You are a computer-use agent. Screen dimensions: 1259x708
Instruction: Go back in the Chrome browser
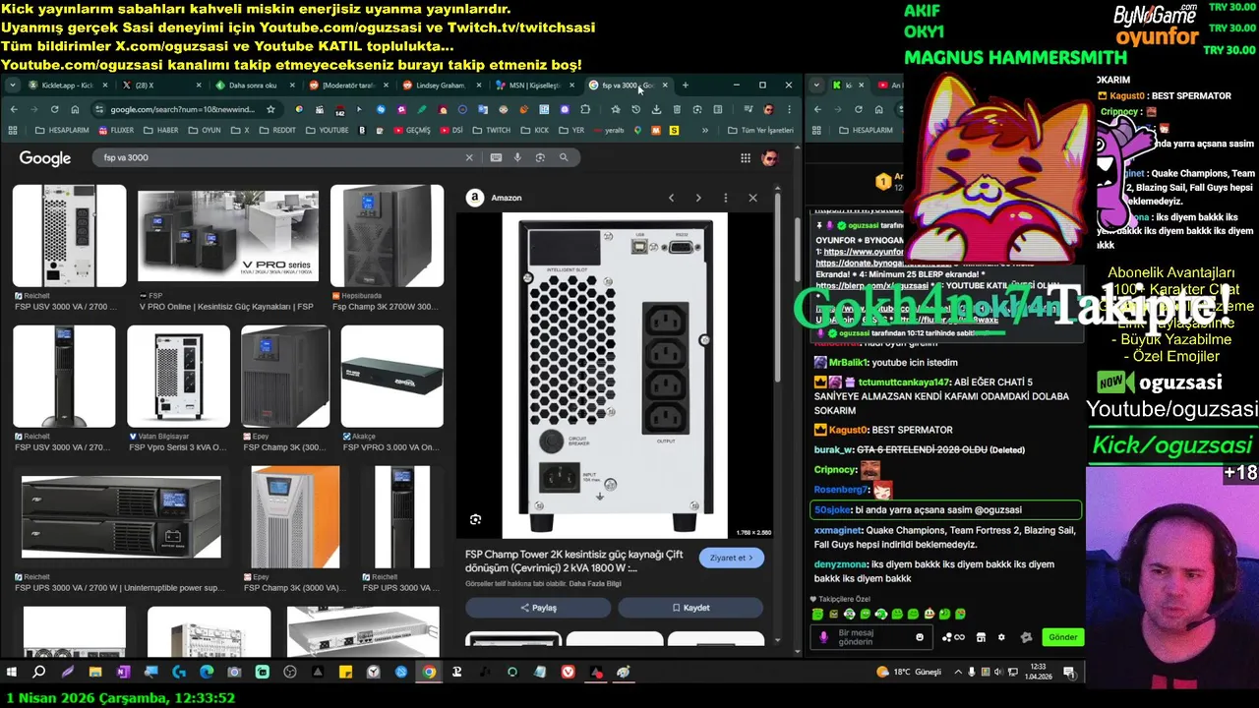click(x=14, y=109)
